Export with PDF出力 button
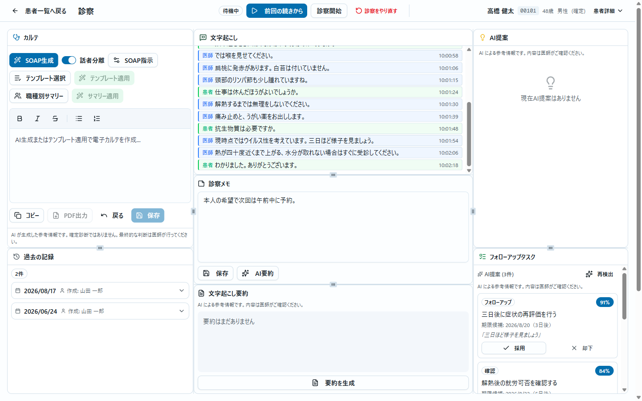The width and height of the screenshot is (642, 401). pyautogui.click(x=70, y=215)
